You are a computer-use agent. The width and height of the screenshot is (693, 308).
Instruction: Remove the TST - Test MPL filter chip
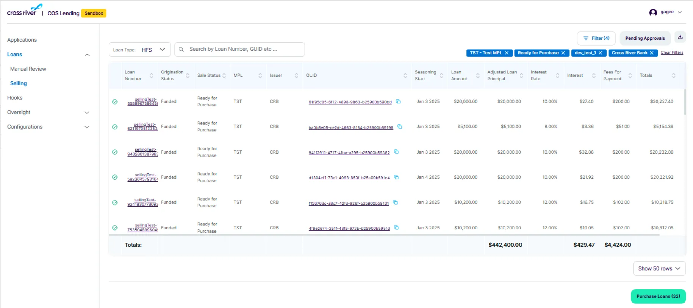tap(507, 53)
